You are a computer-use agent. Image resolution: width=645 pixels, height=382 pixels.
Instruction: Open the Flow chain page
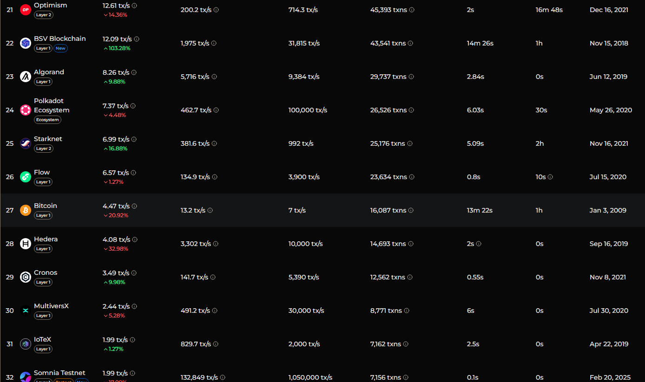coord(42,172)
